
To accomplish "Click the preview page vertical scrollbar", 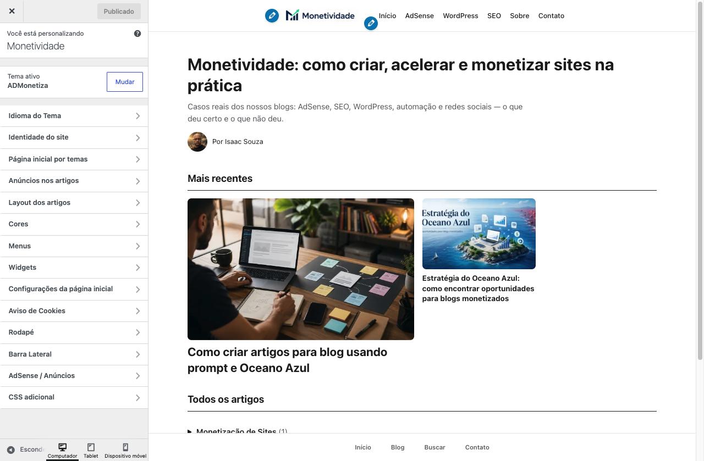I will tap(700, 181).
